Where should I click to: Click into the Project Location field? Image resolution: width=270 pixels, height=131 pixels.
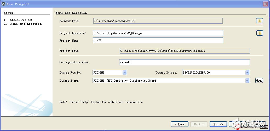(x=158, y=33)
